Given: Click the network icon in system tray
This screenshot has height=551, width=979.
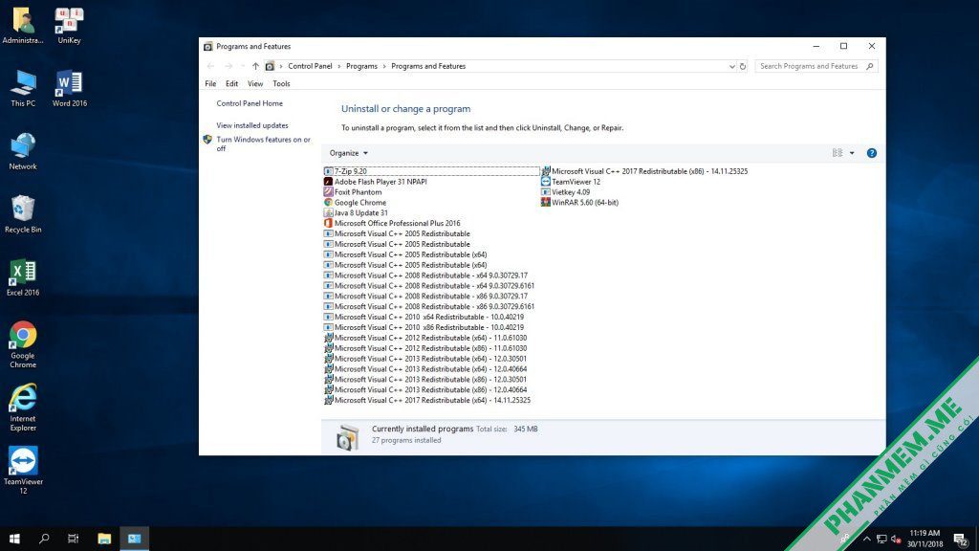Looking at the screenshot, I should tap(881, 540).
